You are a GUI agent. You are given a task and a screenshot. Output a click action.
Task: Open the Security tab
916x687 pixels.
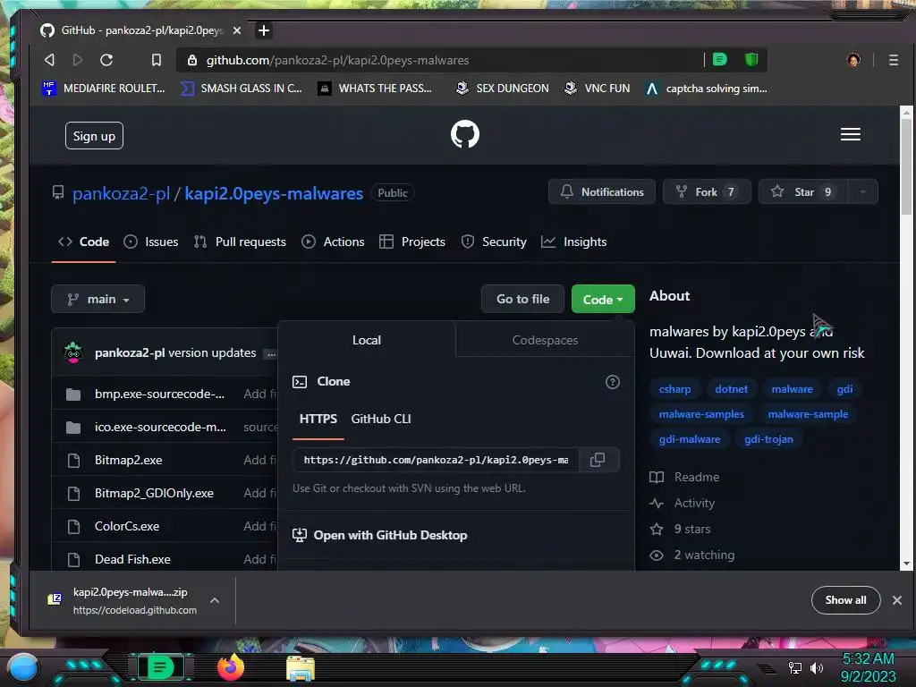coord(494,242)
